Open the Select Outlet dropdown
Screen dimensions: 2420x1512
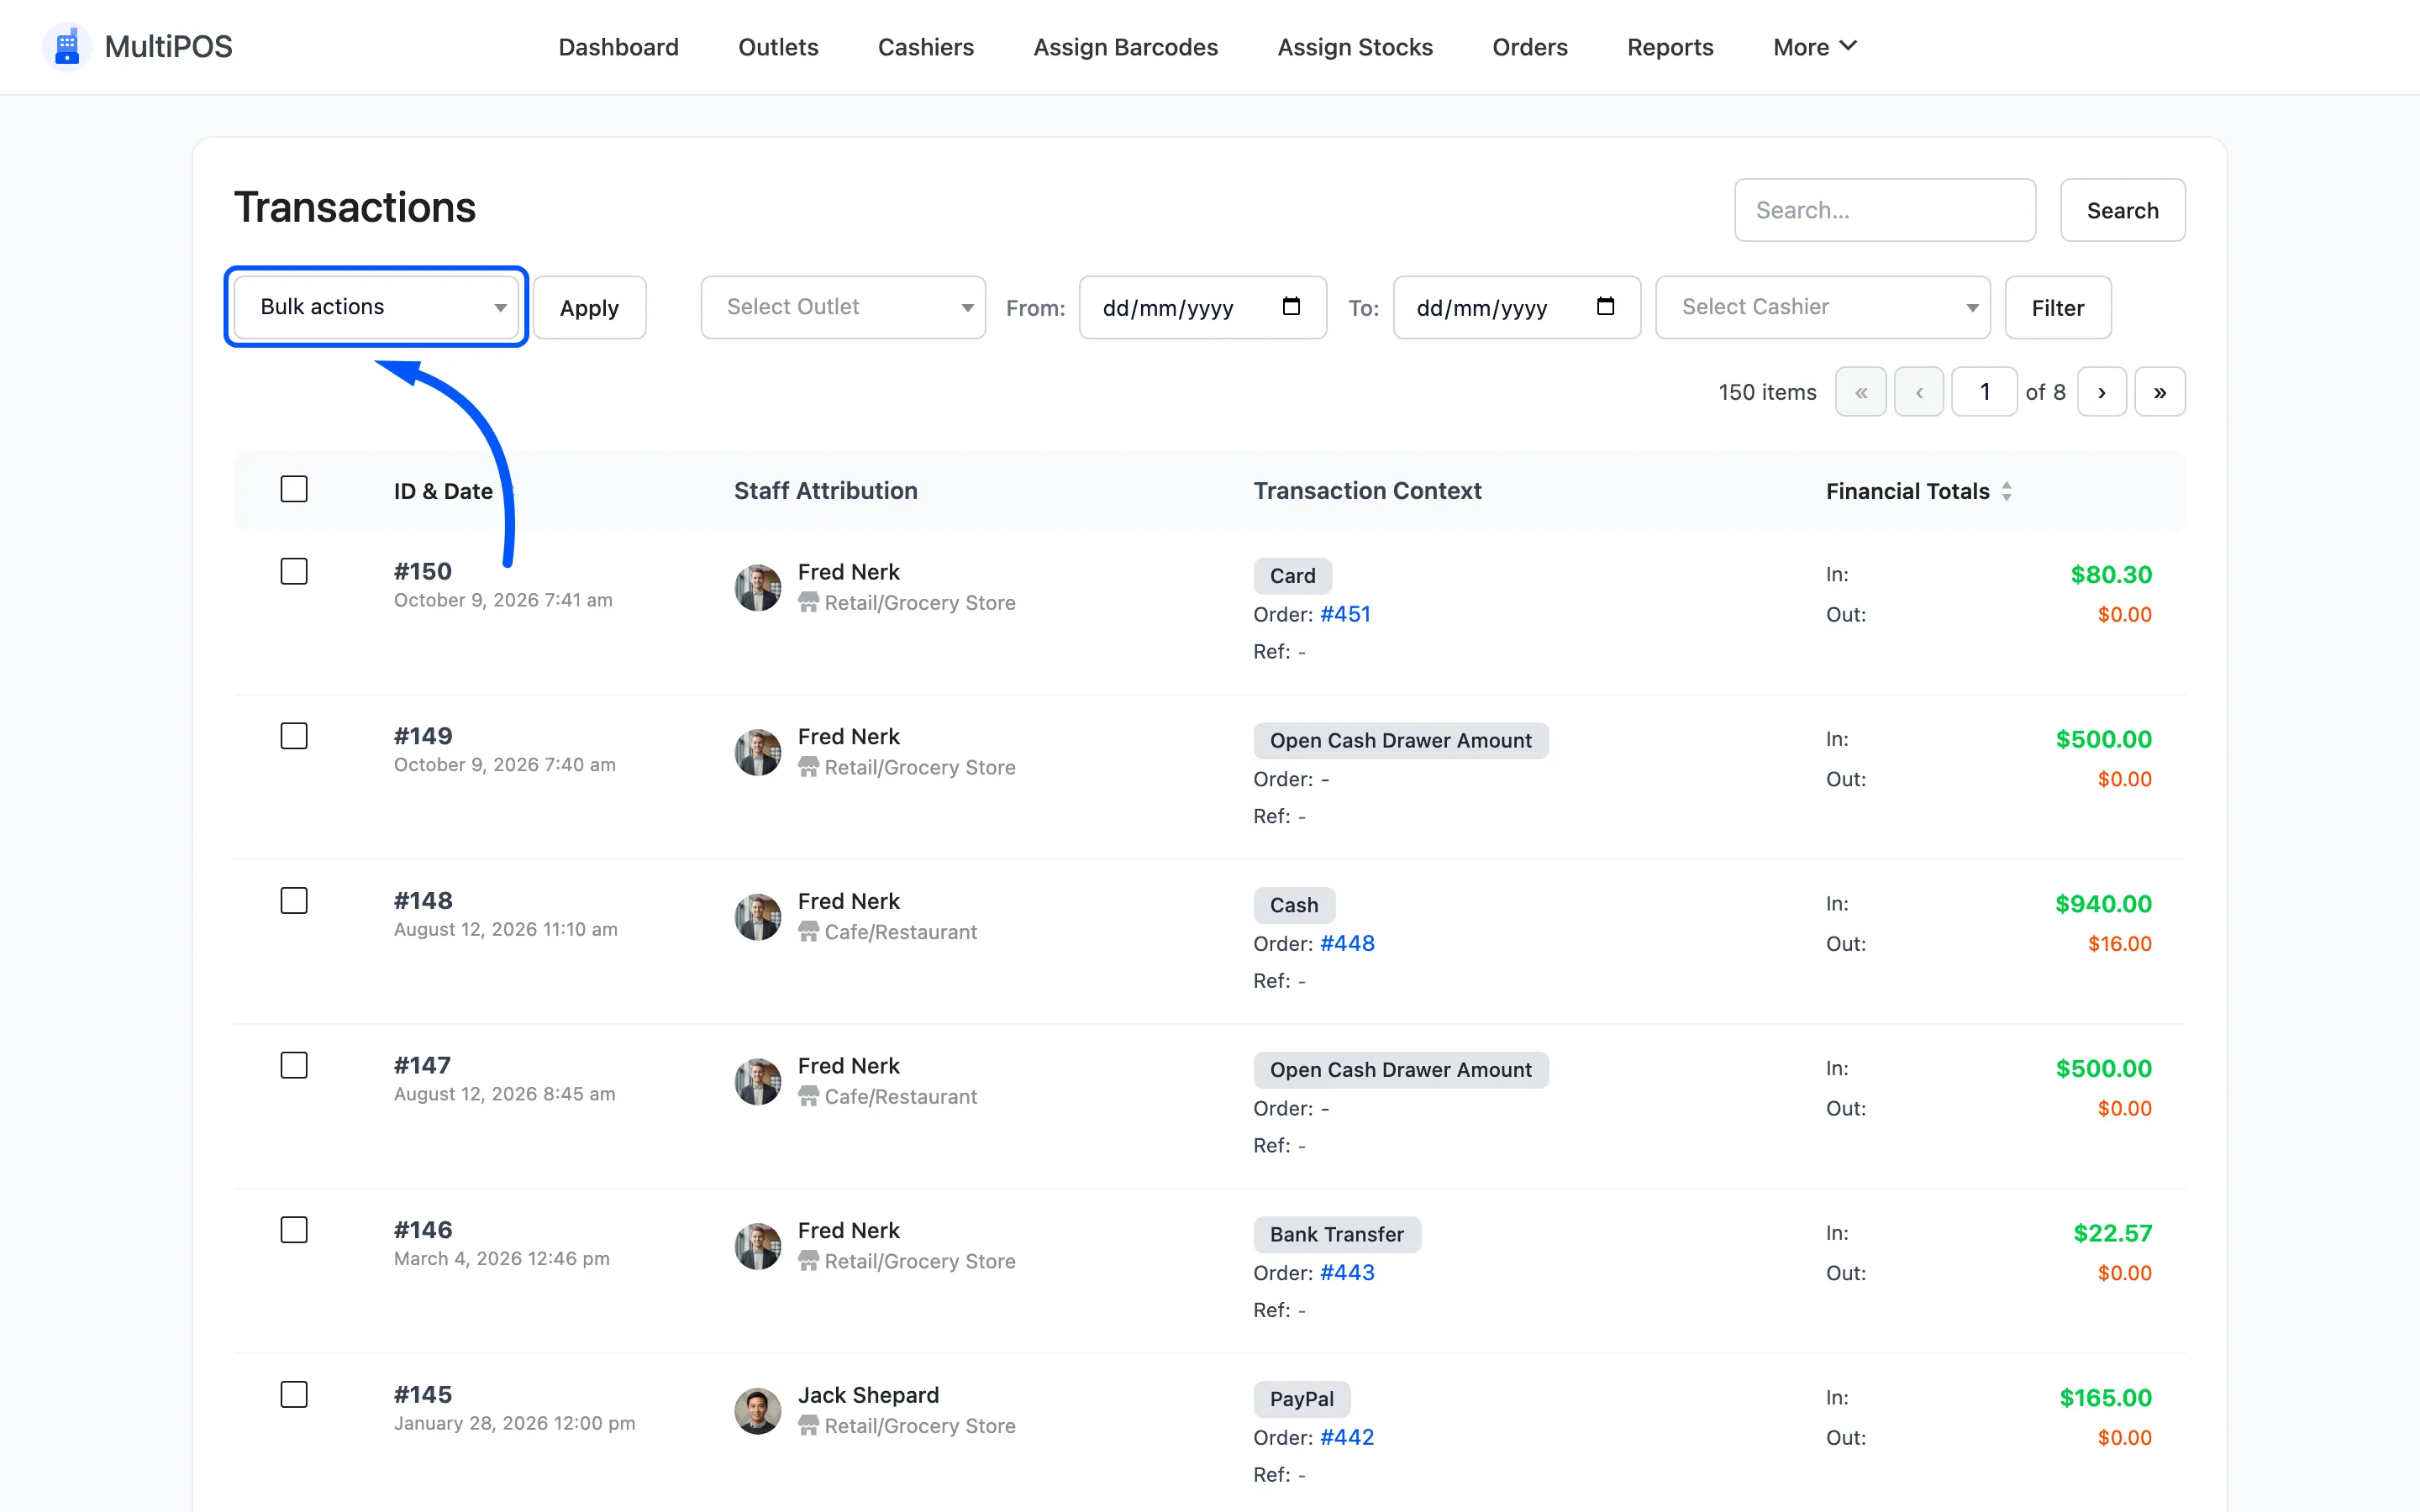tap(843, 307)
